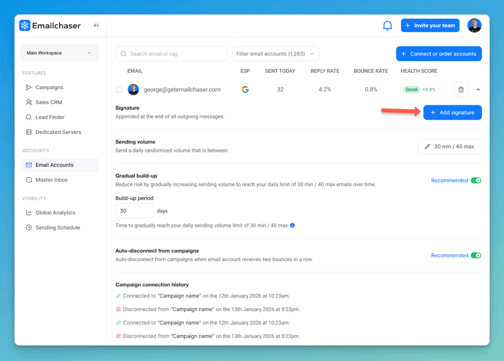Click the Google ESP icon
Viewport: 504px width, 361px height.
pyautogui.click(x=245, y=90)
